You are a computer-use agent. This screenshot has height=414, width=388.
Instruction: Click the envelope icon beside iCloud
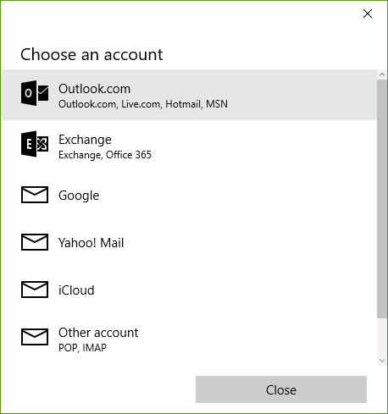35,290
